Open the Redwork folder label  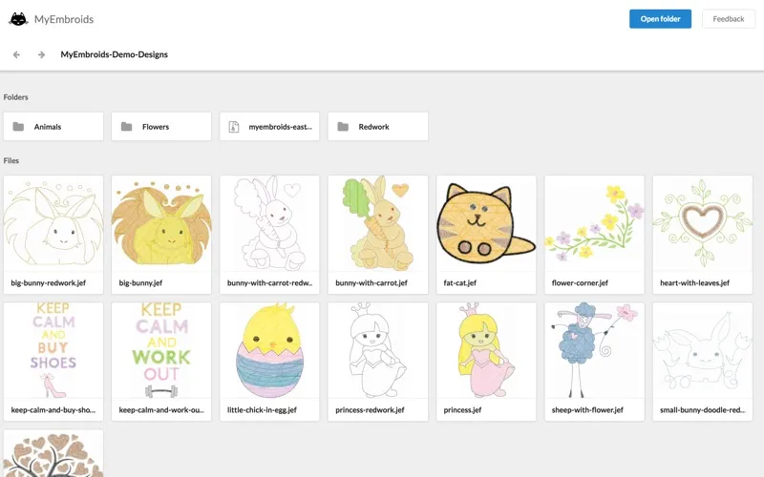373,127
